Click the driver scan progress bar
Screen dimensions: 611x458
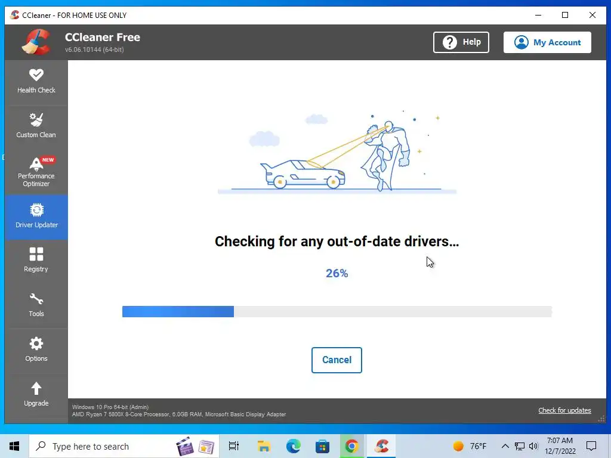337,311
